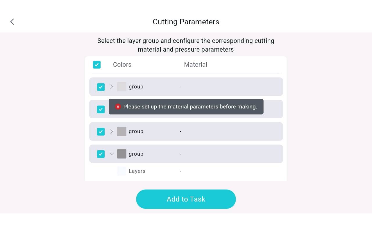Click the material dash of the first group
The width and height of the screenshot is (372, 232).
pyautogui.click(x=180, y=87)
